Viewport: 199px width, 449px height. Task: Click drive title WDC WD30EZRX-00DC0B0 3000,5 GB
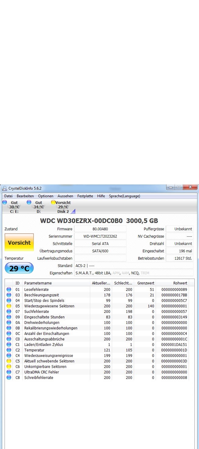[99, 221]
